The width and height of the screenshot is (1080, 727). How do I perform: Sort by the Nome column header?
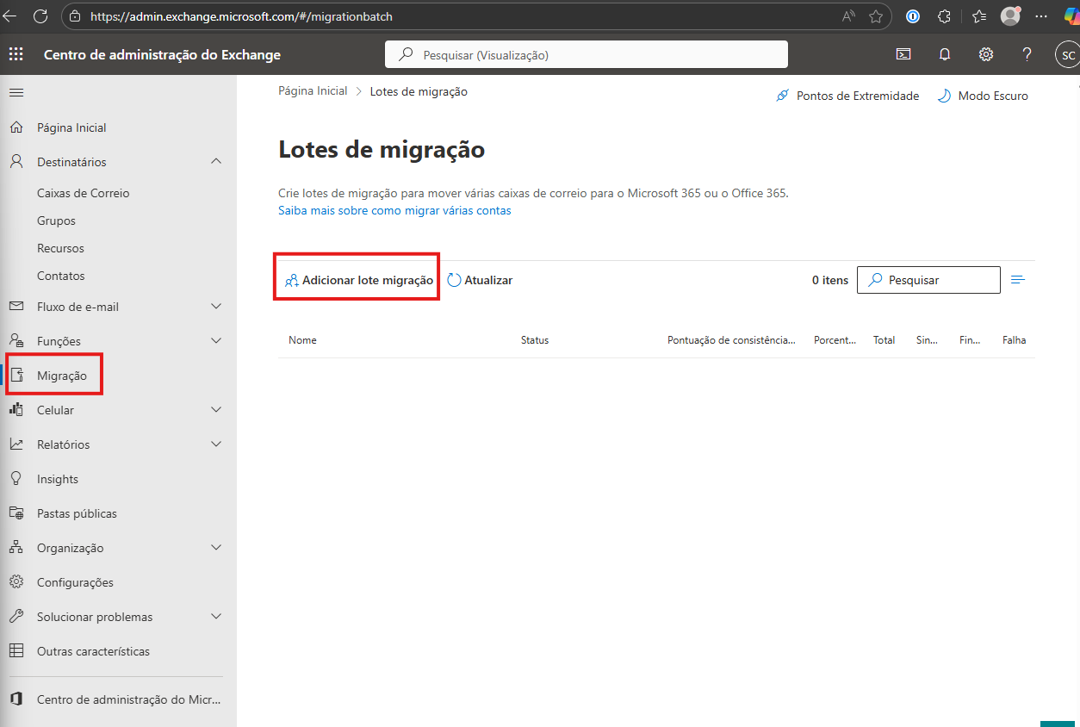302,340
